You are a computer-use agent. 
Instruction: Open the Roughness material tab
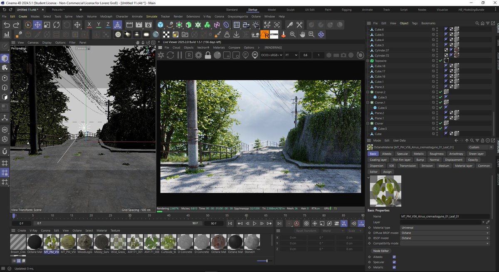point(437,154)
